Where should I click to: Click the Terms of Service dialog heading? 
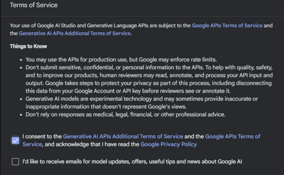pyautogui.click(x=34, y=5)
